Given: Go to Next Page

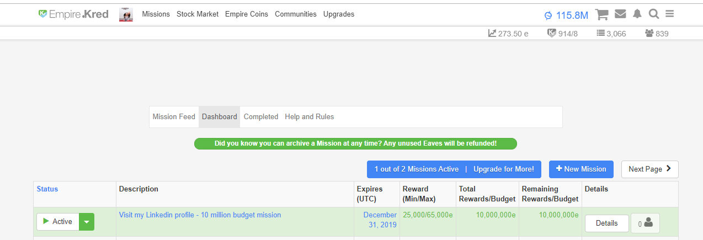Looking at the screenshot, I should (x=649, y=169).
